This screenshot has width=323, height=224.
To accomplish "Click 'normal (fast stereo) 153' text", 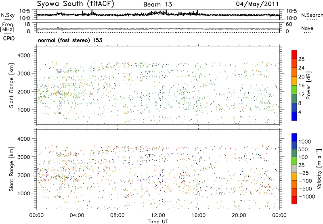I will [70, 40].
